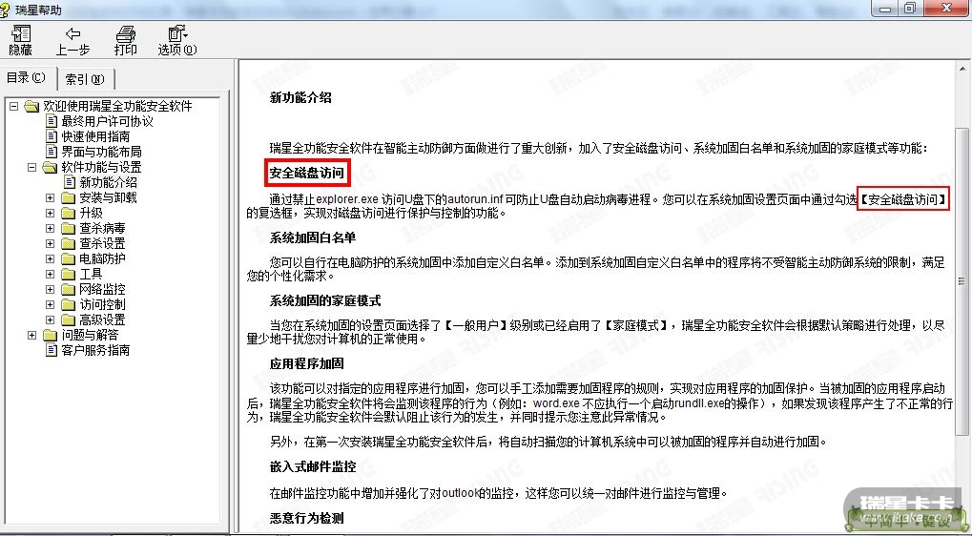This screenshot has width=972, height=536.
Task: Click the content pane vertical scrollbar thumb
Action: (x=963, y=282)
